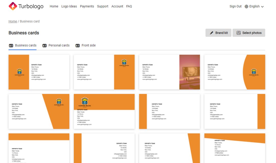Image resolution: width=276 pixels, height=163 pixels.
Task: Click the pencil icon on Brand kit
Action: 212,33
